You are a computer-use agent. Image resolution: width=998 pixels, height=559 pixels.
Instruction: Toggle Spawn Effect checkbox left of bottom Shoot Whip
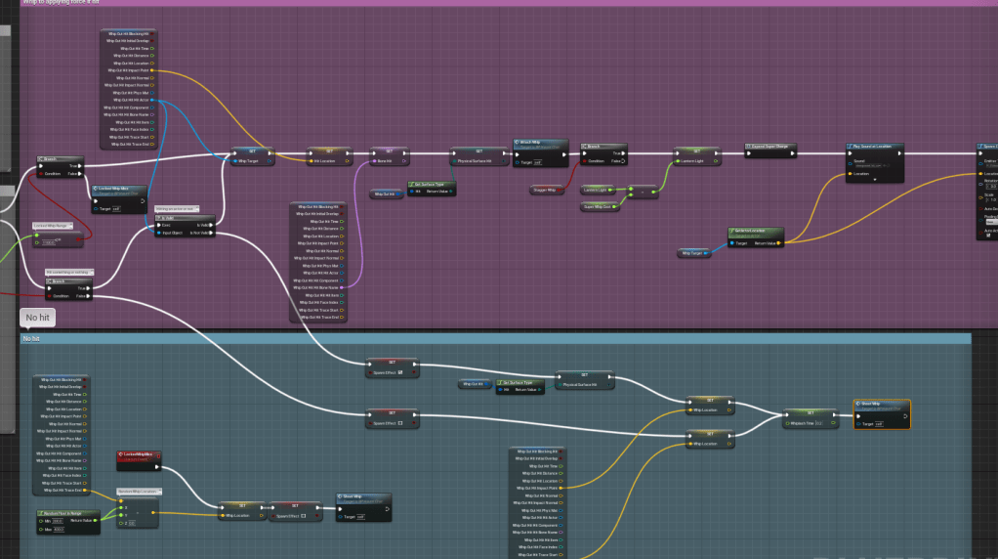point(304,516)
